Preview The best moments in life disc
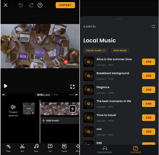 click(89, 104)
